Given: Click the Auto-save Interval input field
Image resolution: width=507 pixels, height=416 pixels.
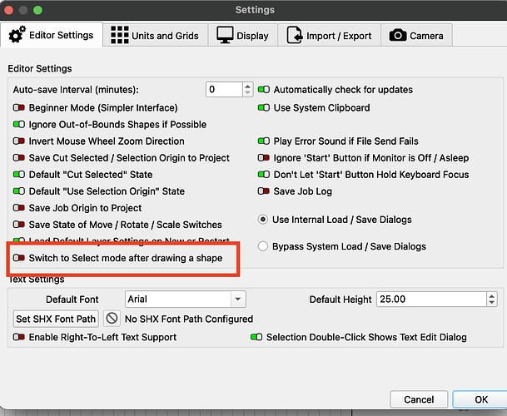Looking at the screenshot, I should click(x=224, y=90).
